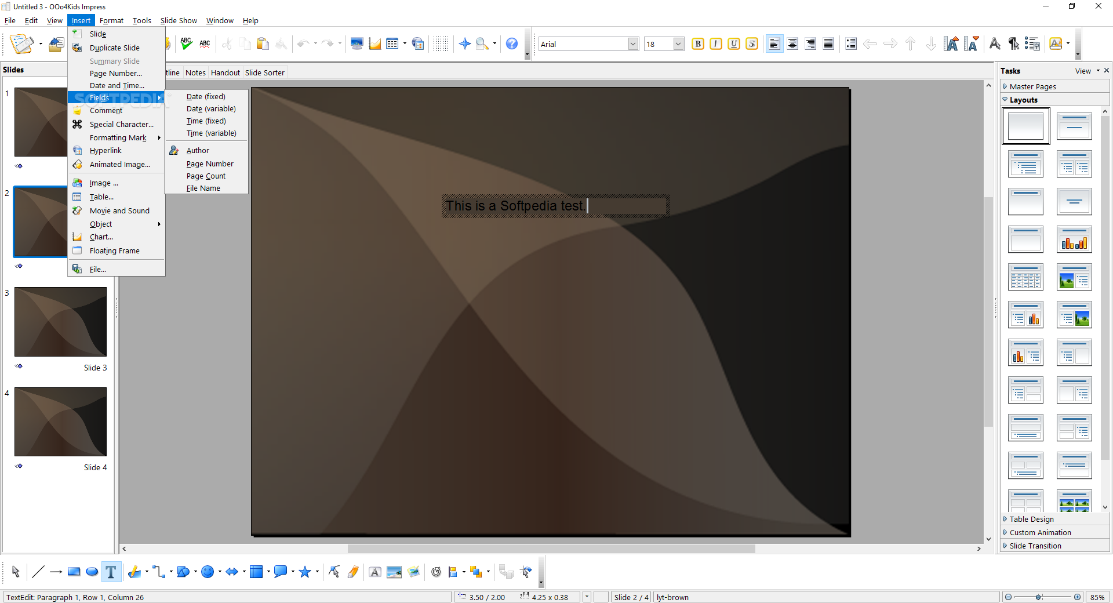Select the Rectangle tool
Viewport: 1113px width, 603px height.
[74, 572]
